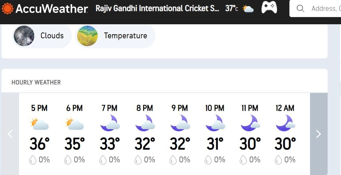The image size is (341, 175).
Task: Open Rajiv Gandhi International Cricket Stadium location
Action: pyautogui.click(x=157, y=8)
